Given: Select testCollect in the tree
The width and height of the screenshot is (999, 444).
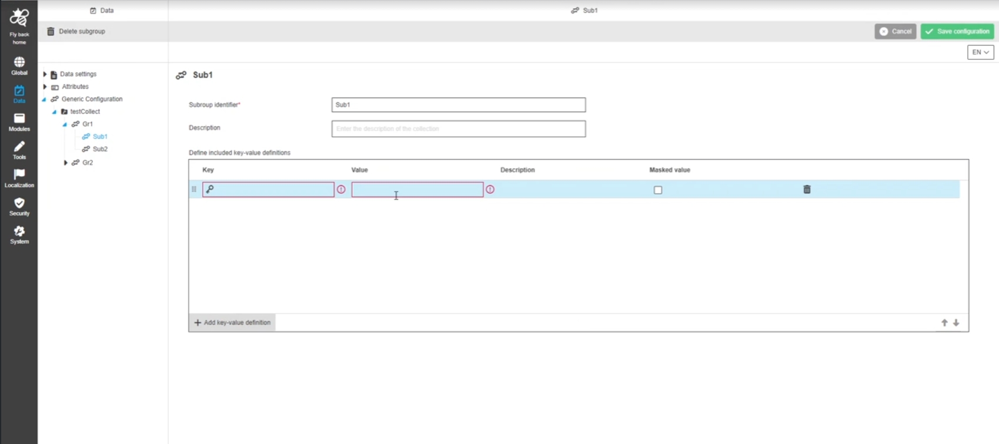Looking at the screenshot, I should [85, 112].
